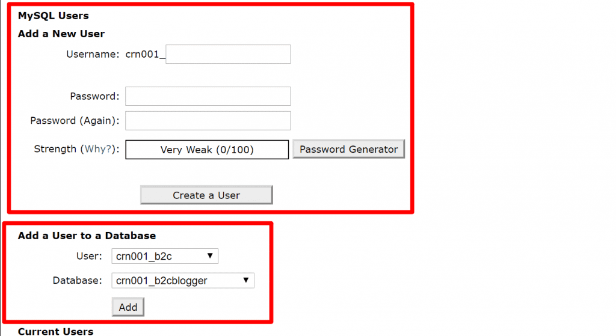Open the 'Why?' strength link

point(99,149)
